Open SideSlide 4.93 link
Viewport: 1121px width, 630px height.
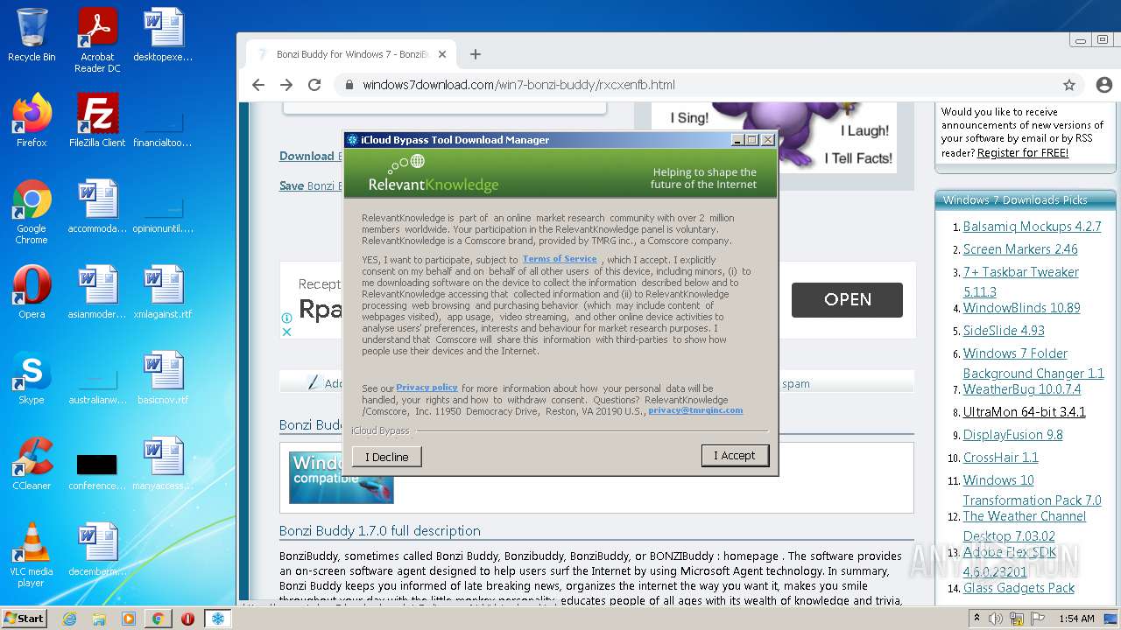click(x=1004, y=331)
